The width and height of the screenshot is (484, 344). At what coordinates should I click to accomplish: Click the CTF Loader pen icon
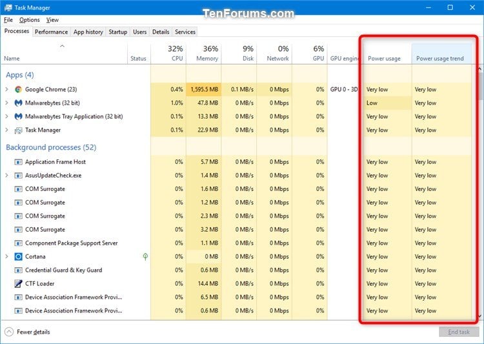19,284
